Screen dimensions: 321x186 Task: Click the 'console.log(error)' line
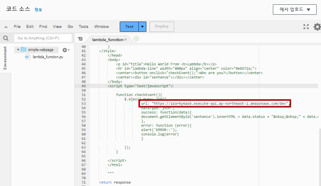pos(160,134)
